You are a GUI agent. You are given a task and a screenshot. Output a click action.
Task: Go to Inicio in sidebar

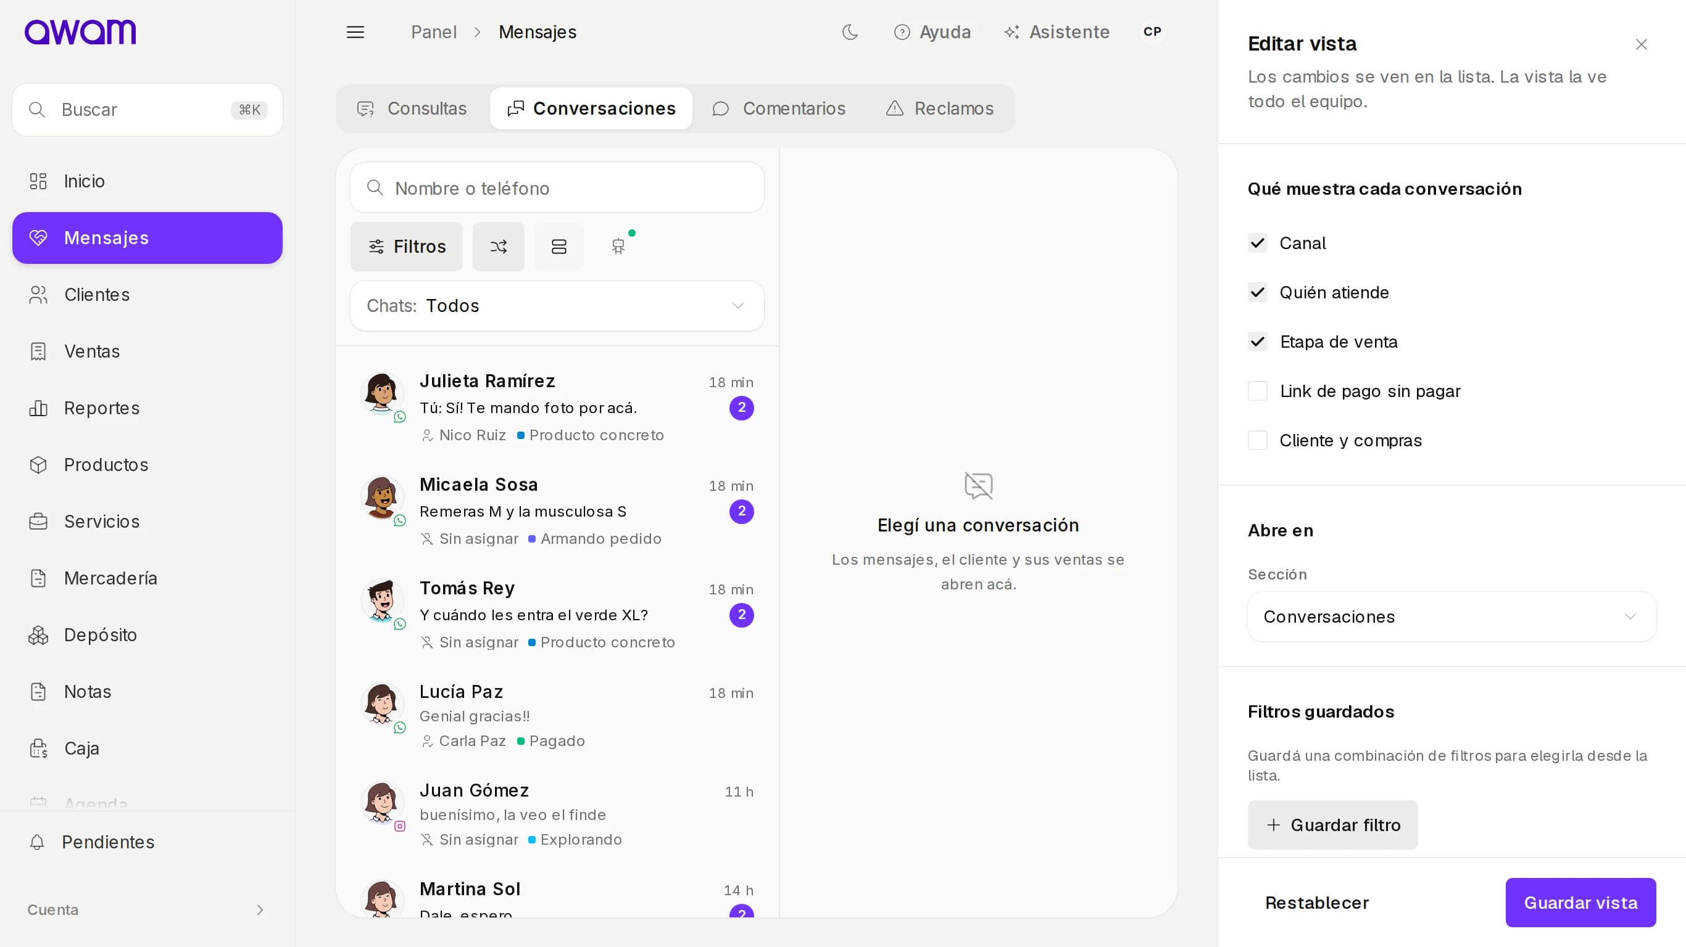[x=147, y=181]
